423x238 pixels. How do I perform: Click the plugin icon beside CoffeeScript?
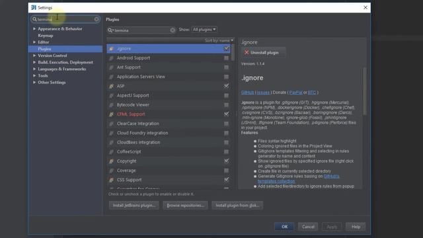point(112,152)
